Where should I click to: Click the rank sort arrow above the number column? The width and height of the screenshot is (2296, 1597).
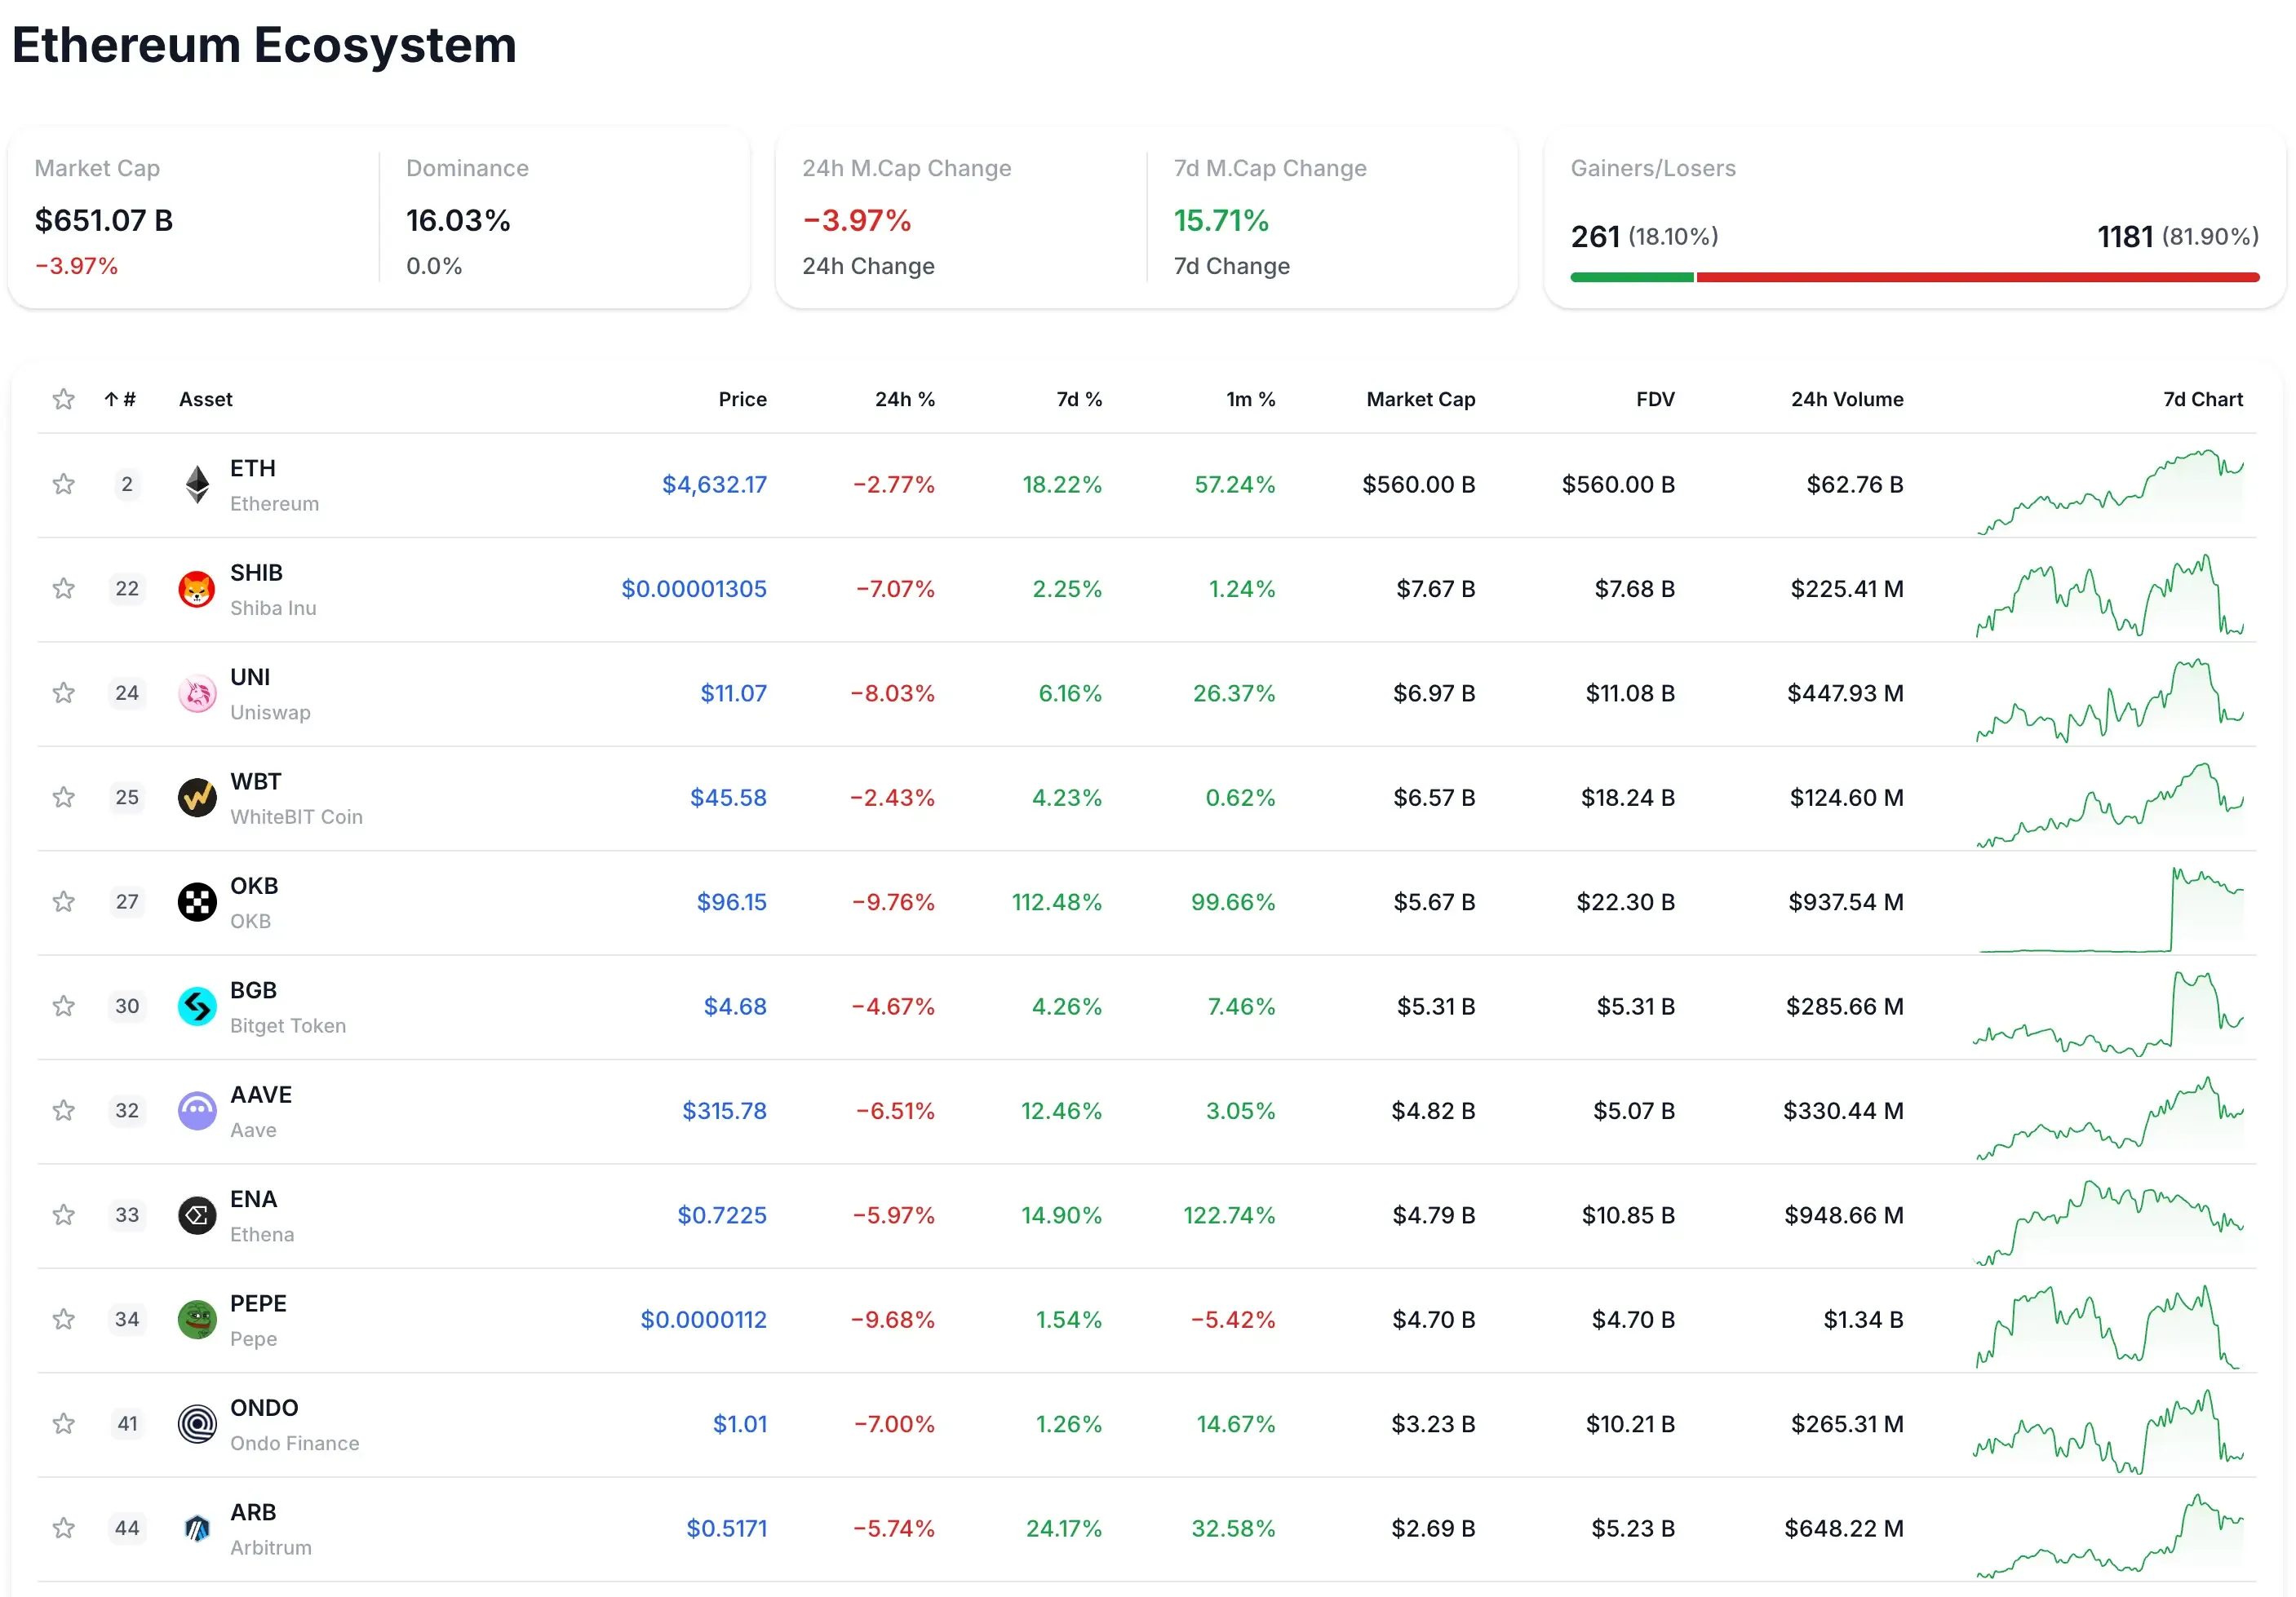pyautogui.click(x=111, y=398)
